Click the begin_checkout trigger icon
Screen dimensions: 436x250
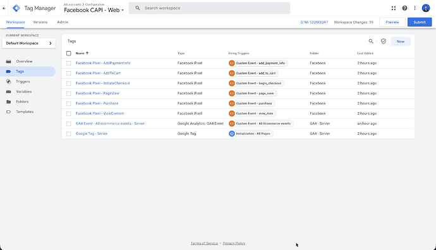click(x=232, y=83)
